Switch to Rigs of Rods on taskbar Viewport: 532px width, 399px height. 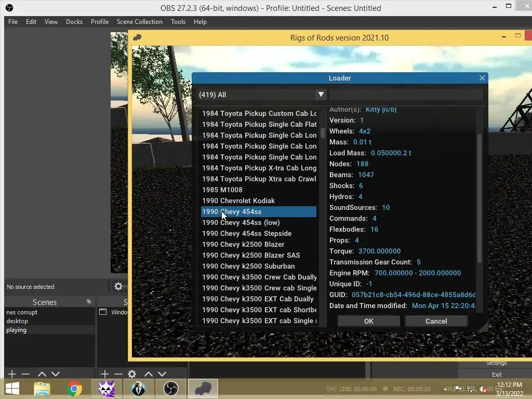[x=203, y=389]
